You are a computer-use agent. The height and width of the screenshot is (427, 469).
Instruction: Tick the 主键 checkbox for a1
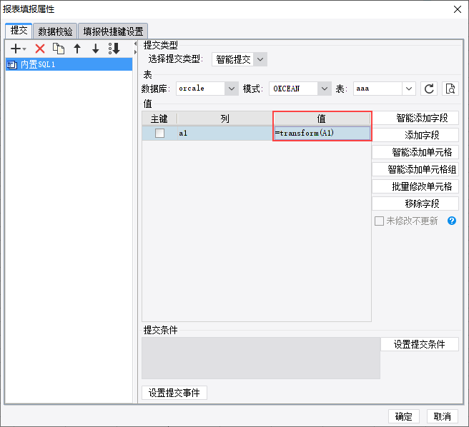(x=159, y=133)
